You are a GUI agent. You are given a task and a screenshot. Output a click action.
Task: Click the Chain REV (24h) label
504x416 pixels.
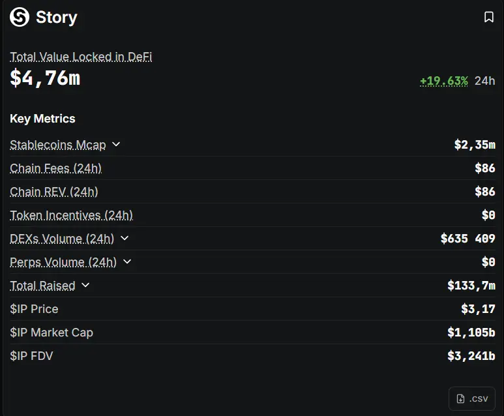(x=54, y=192)
